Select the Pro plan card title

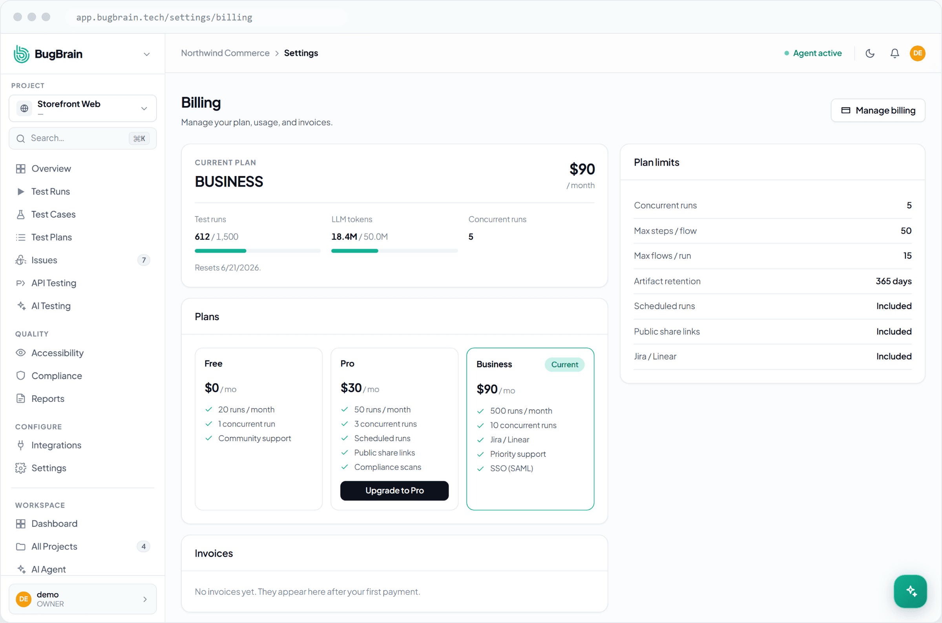pos(347,363)
